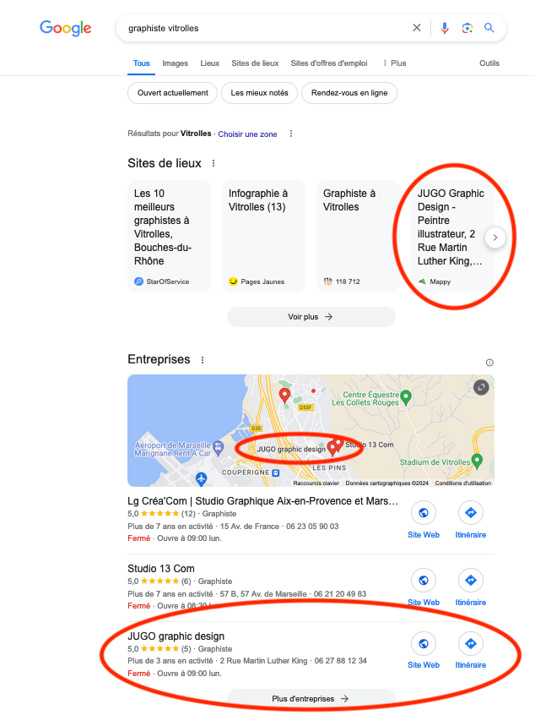Start voice search with the microphone icon
This screenshot has height=726, width=535.
coord(445,28)
